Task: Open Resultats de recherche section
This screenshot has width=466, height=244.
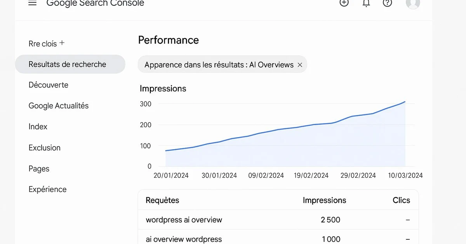Action: pyautogui.click(x=70, y=64)
